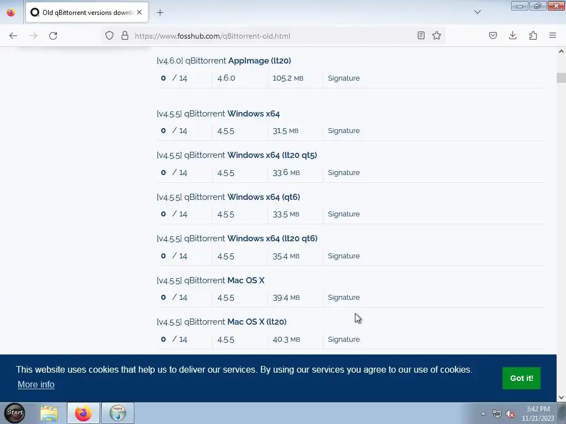Open a new tab
This screenshot has width=566, height=424.
tap(160, 13)
